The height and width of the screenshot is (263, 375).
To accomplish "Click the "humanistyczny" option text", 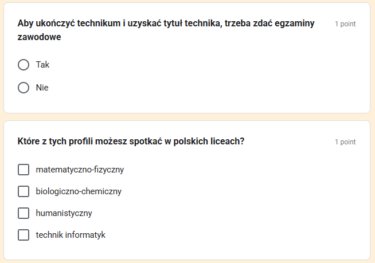I will [64, 213].
